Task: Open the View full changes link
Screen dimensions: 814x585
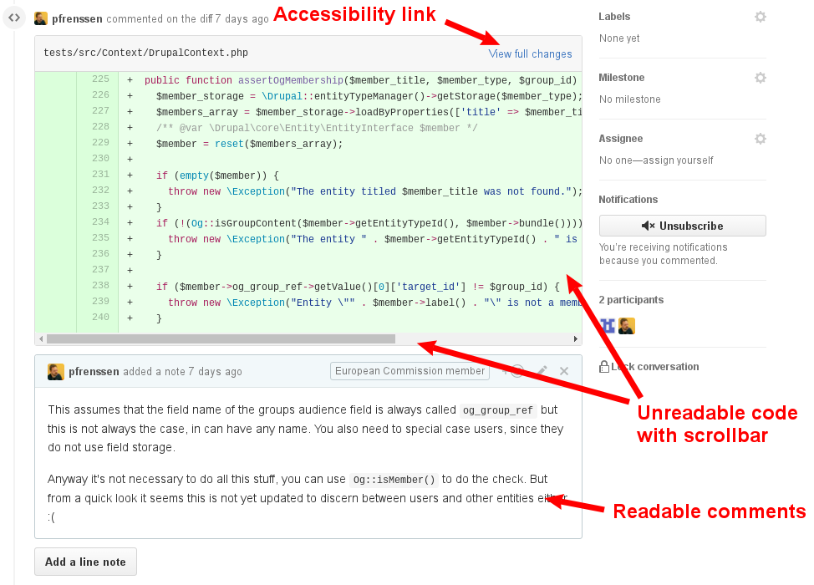Action: pyautogui.click(x=530, y=53)
